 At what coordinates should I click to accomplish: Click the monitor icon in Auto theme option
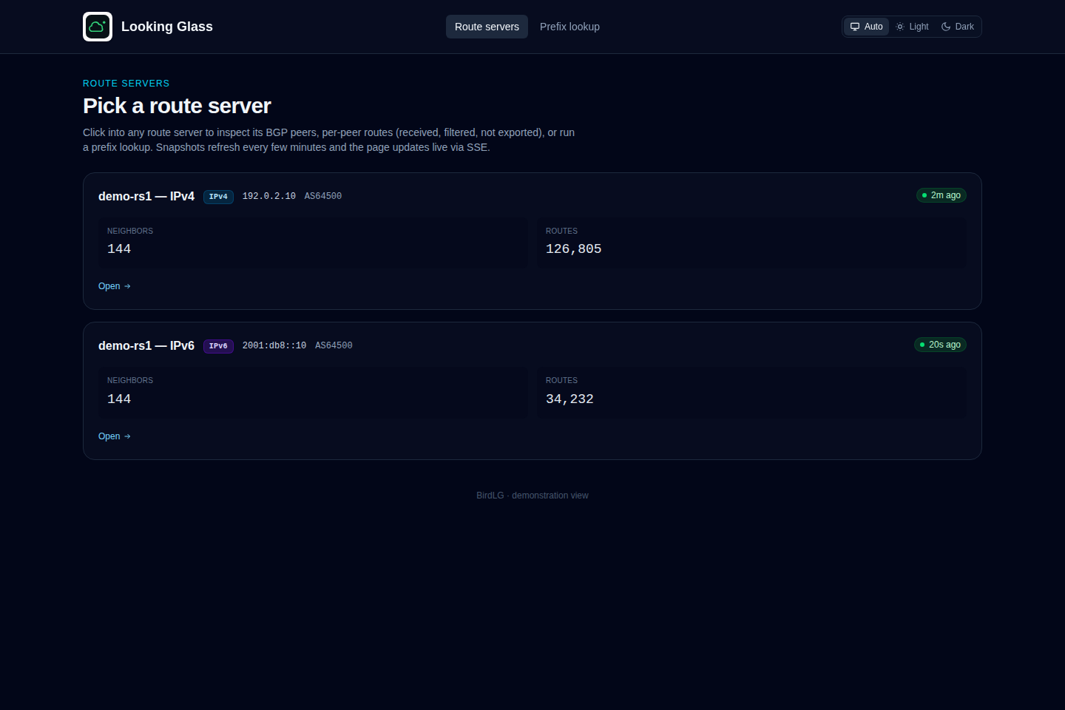[x=855, y=27]
